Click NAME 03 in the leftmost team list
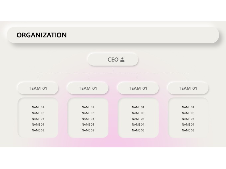The height and width of the screenshot is (169, 226). pos(38,119)
